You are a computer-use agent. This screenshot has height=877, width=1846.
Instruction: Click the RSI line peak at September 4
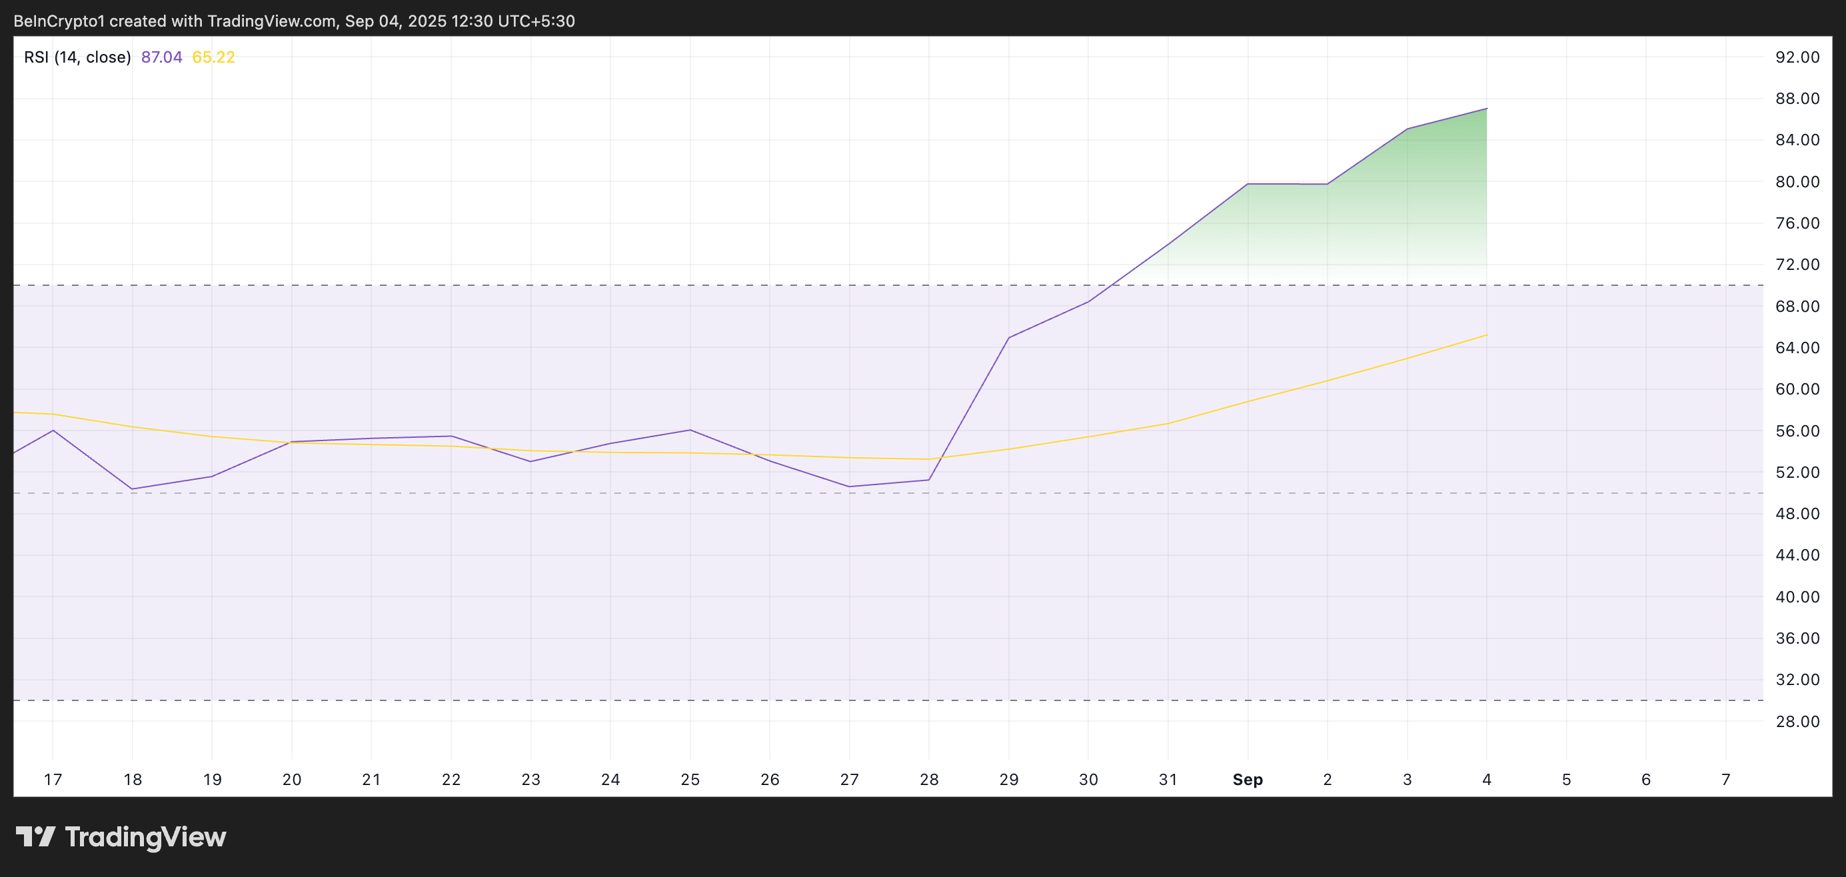(1486, 109)
